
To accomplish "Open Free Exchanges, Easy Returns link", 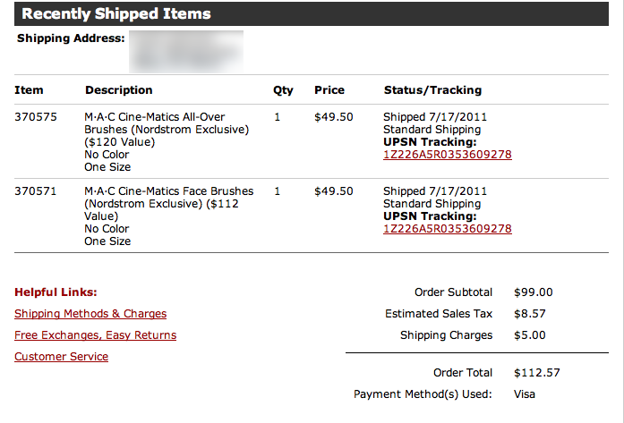I will (x=95, y=335).
